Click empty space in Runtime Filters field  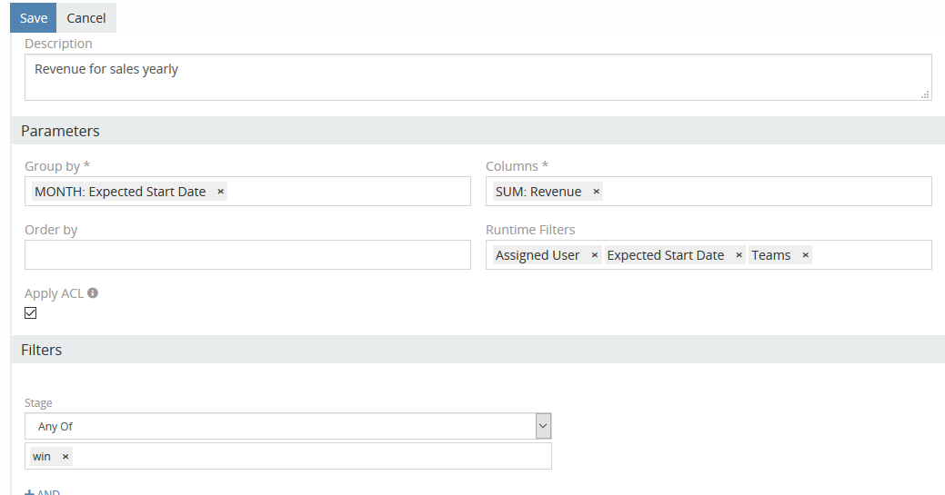point(869,255)
